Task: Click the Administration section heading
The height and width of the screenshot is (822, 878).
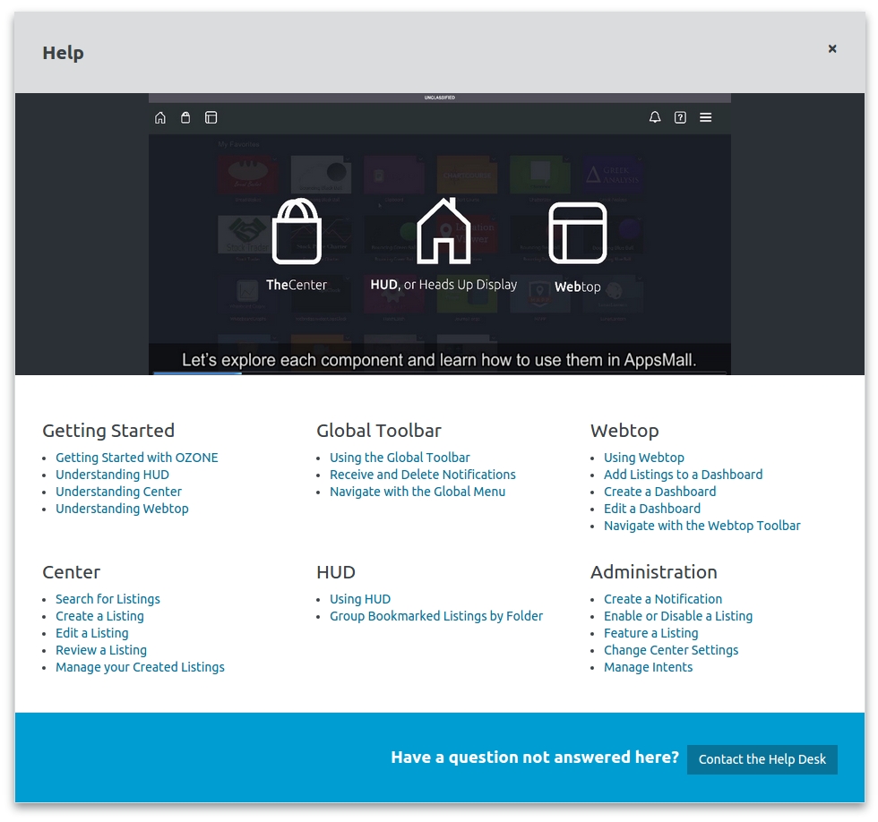Action: click(653, 572)
